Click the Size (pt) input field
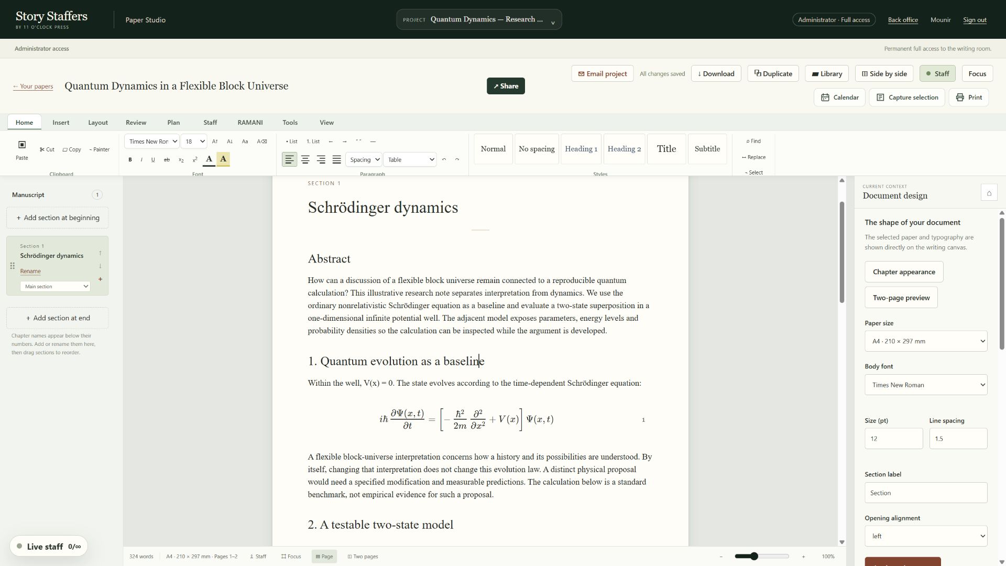Image resolution: width=1006 pixels, height=566 pixels. [894, 439]
